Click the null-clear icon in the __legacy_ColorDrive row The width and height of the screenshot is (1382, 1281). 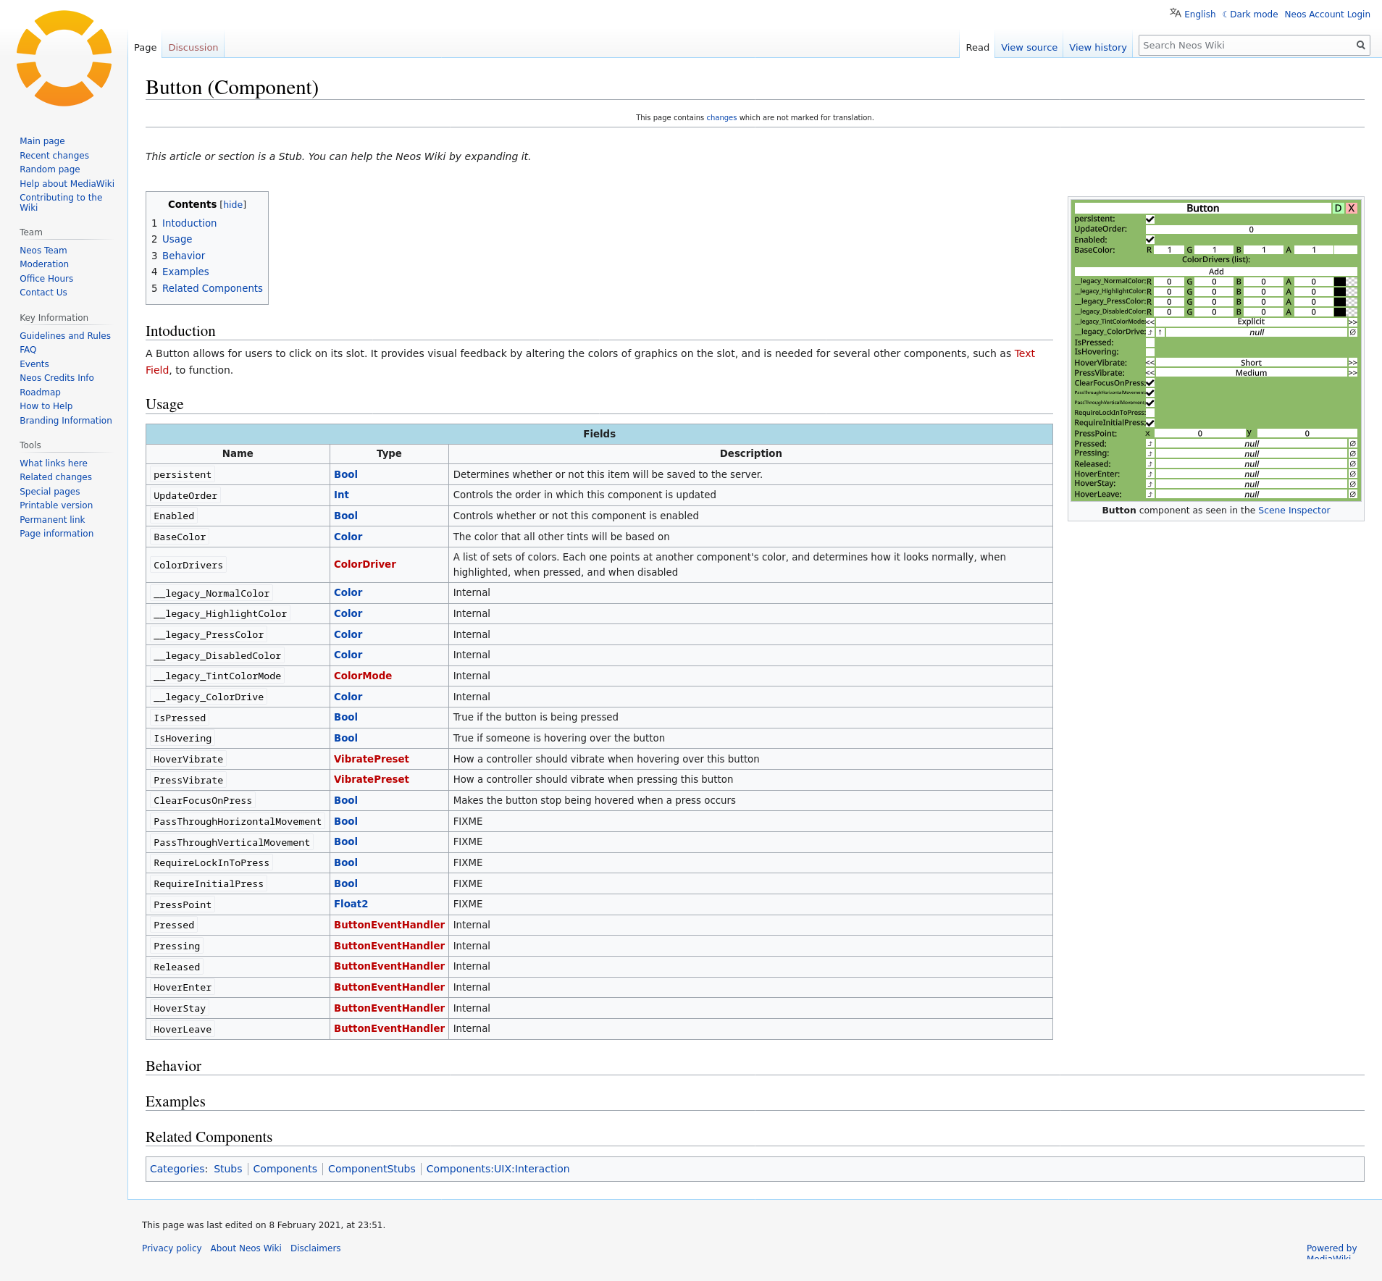point(1352,332)
